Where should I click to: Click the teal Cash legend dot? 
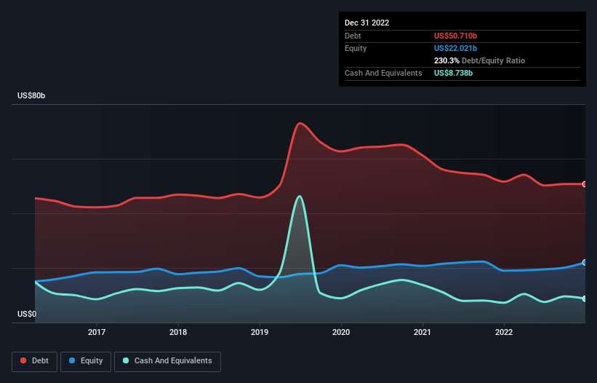(x=126, y=360)
